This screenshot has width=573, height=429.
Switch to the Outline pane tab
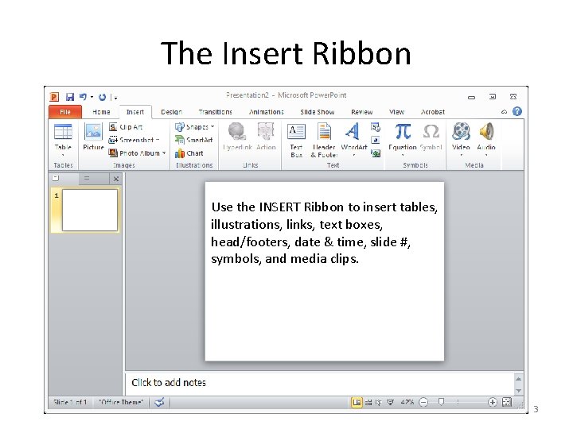[87, 179]
